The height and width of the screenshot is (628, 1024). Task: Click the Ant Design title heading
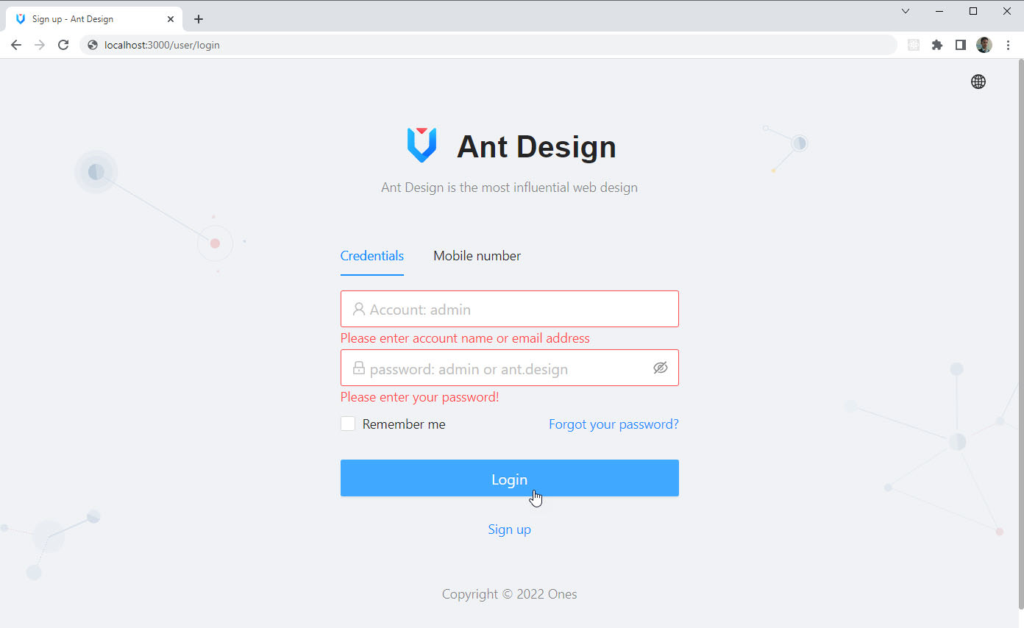536,146
